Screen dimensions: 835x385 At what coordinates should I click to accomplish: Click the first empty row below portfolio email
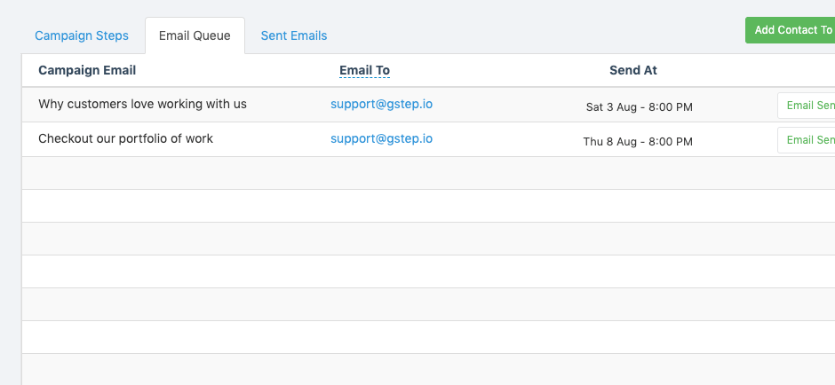pos(426,173)
